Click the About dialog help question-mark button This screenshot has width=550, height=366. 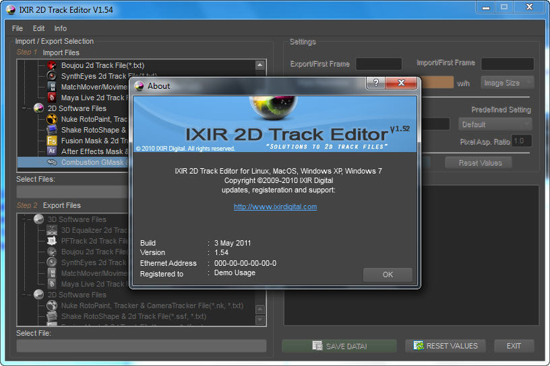tap(375, 83)
